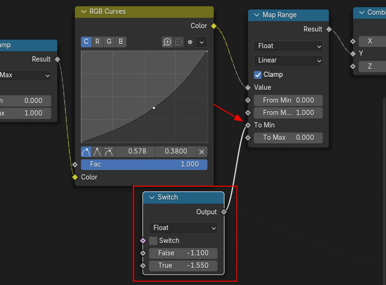
Task: Open Map Range Linear interpolation dropdown
Action: pyautogui.click(x=288, y=61)
